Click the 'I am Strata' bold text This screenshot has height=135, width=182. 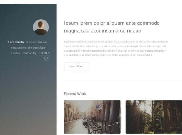point(16,42)
